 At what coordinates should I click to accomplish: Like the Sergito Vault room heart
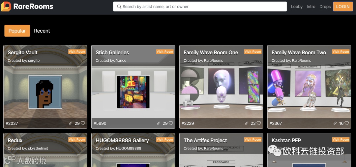pos(83,123)
